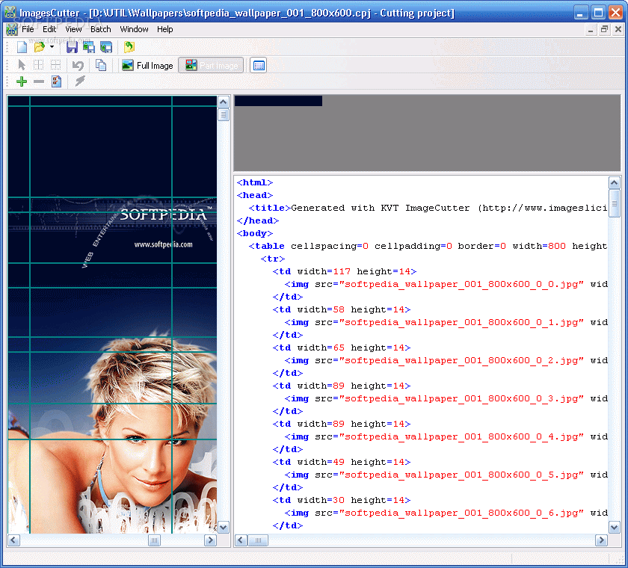The height and width of the screenshot is (568, 628).
Task: Click HTML code panel horizontal scrollbar thumb
Action: [x=258, y=540]
